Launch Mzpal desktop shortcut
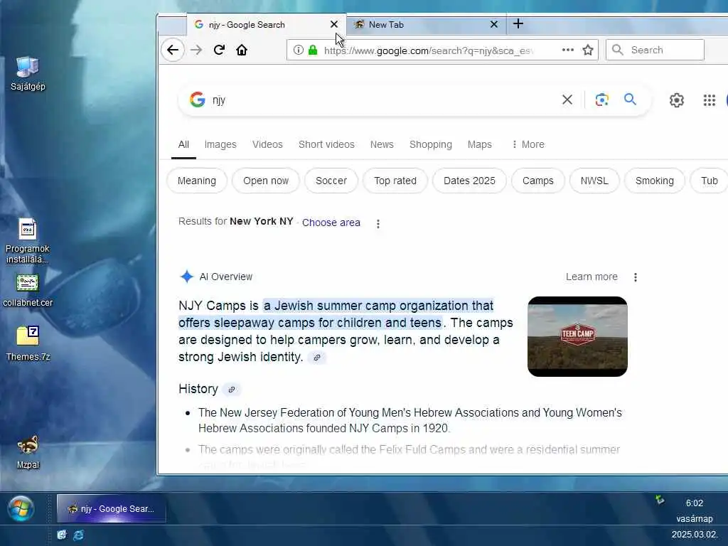 pos(28,453)
